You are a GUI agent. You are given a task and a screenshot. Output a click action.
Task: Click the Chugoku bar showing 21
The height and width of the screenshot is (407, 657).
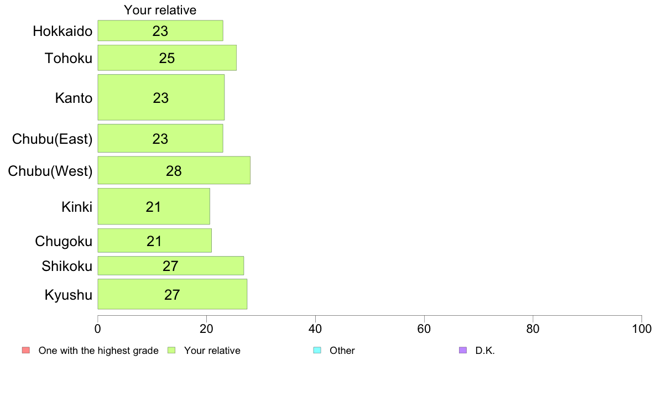pos(155,241)
